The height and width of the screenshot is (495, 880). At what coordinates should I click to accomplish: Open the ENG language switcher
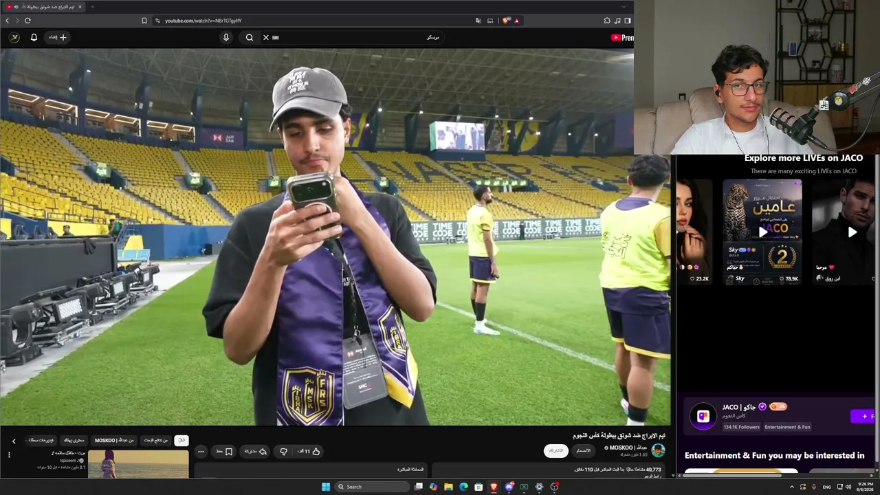pyautogui.click(x=827, y=487)
